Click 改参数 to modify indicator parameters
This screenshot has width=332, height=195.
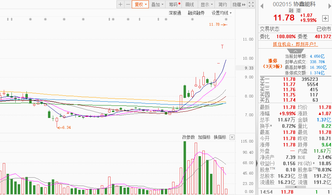point(188,137)
